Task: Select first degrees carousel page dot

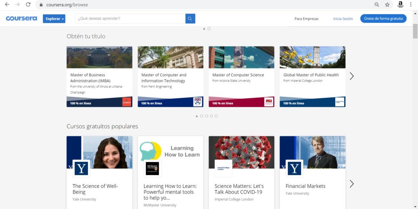Action: click(197, 116)
